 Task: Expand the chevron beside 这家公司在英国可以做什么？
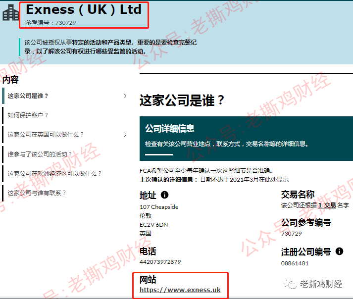(x=125, y=135)
